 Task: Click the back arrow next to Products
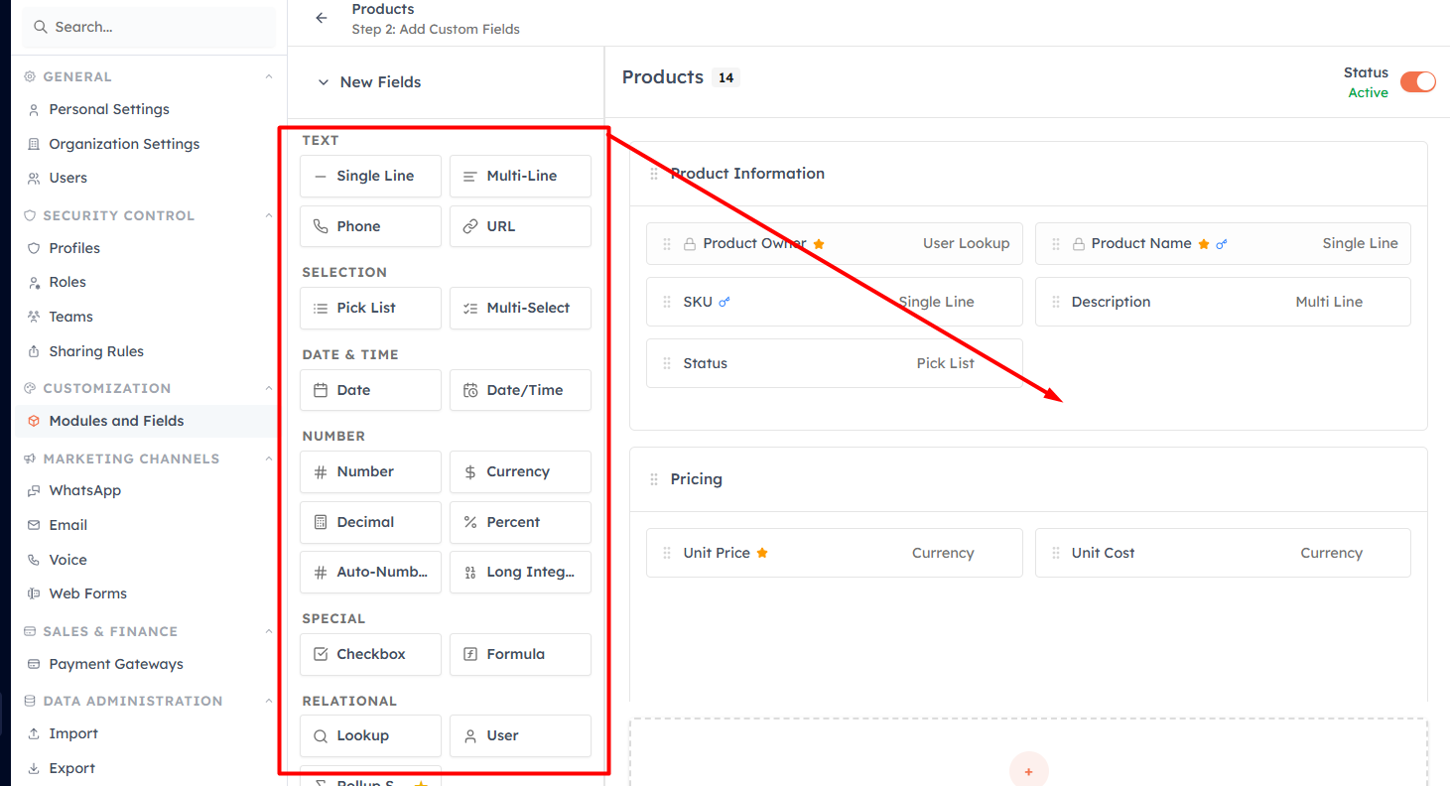coord(321,18)
